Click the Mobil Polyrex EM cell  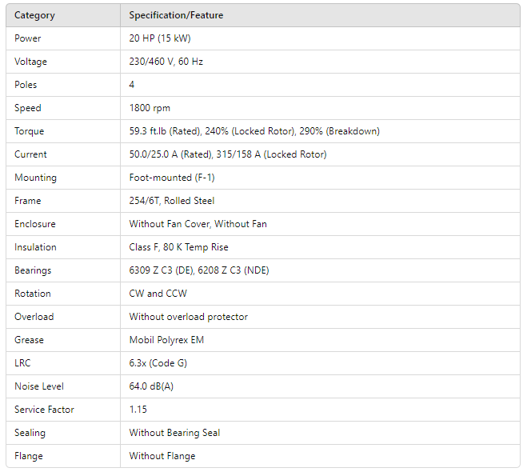[x=166, y=340]
